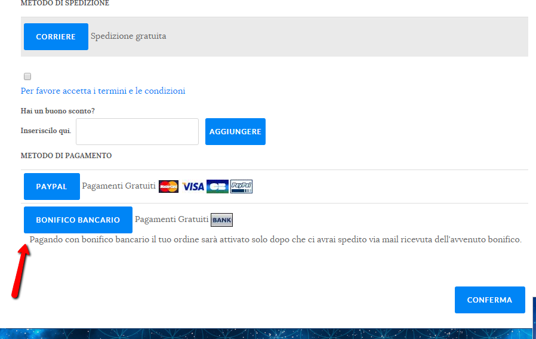The width and height of the screenshot is (536, 339).
Task: Click 'Pagamenti Gratuiti' text beside PAYPAL
Action: 119,186
